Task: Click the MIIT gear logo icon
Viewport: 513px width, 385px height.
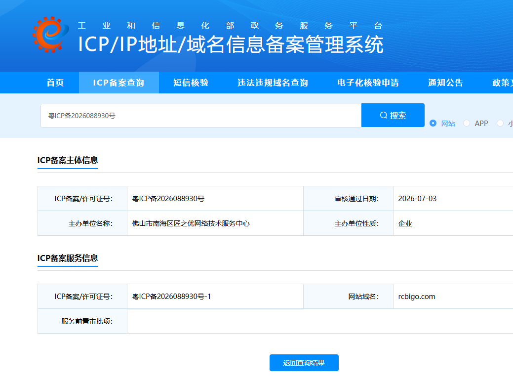Action: [51, 35]
